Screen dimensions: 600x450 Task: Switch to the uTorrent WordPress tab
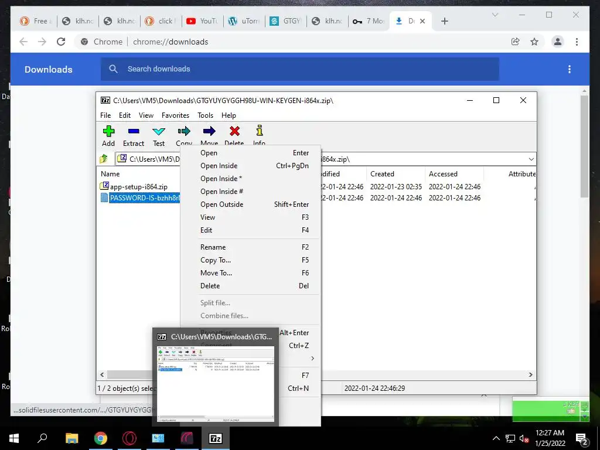244,21
